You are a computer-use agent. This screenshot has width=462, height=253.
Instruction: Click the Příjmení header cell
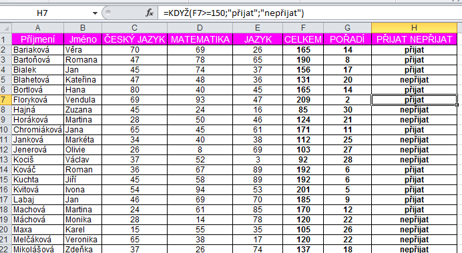coord(37,39)
